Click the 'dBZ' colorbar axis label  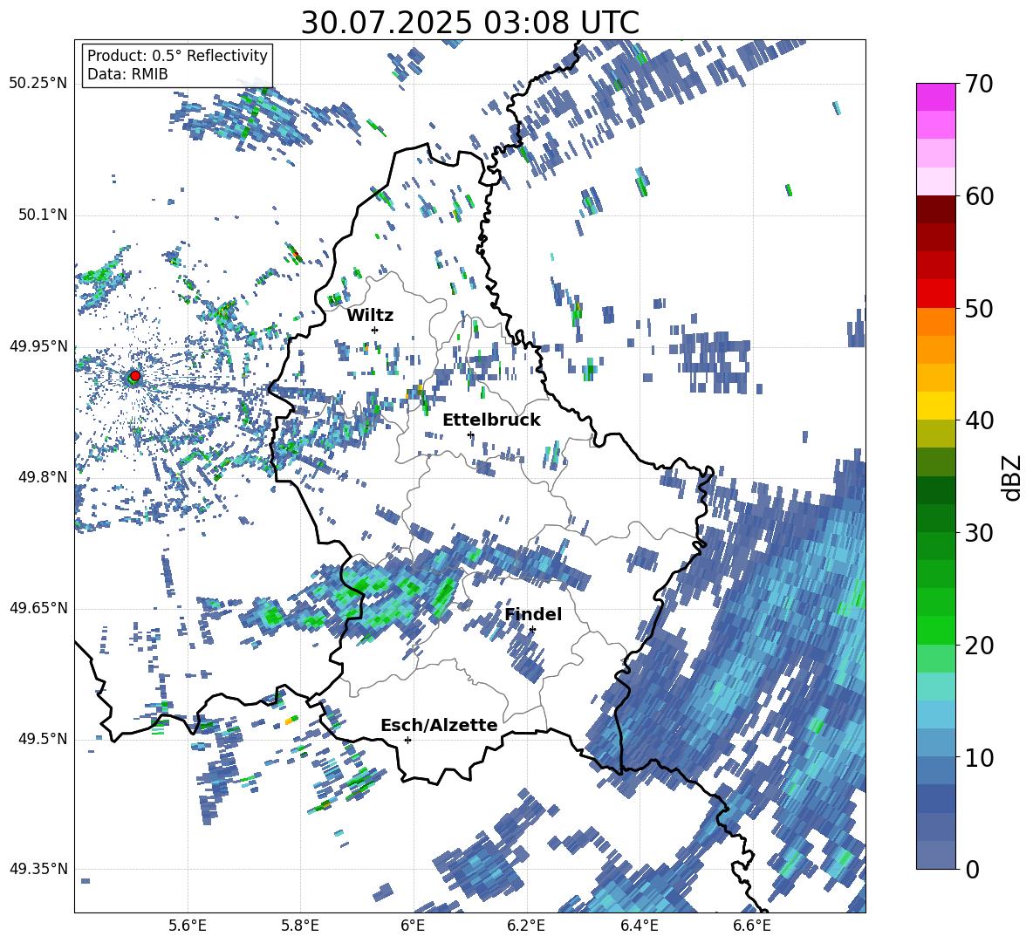[x=1012, y=477]
